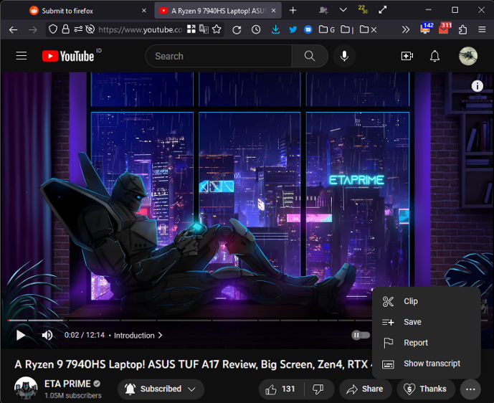Open the Firefox application menu

coord(482,29)
